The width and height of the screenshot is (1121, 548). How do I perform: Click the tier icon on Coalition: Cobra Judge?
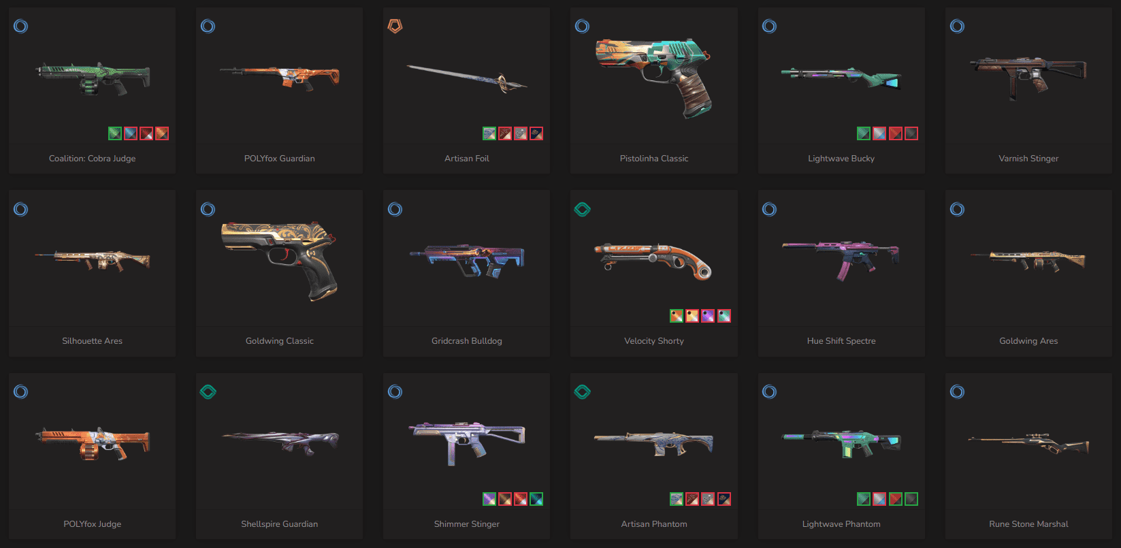[x=20, y=26]
